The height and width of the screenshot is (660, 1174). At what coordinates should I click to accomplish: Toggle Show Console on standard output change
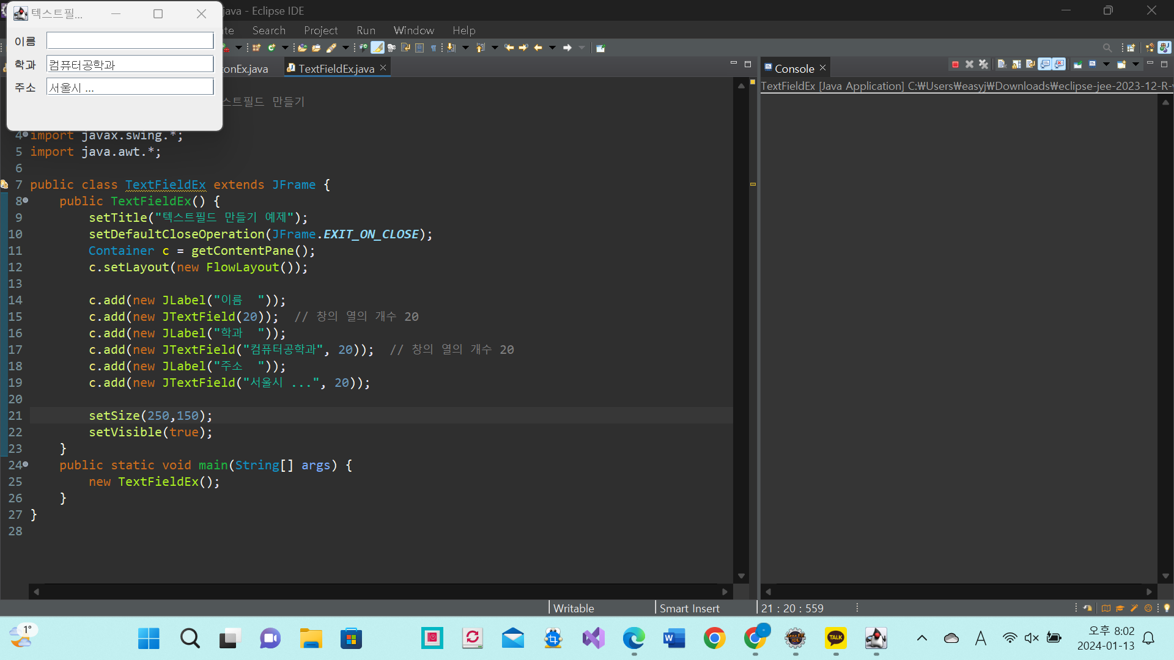tap(1045, 64)
